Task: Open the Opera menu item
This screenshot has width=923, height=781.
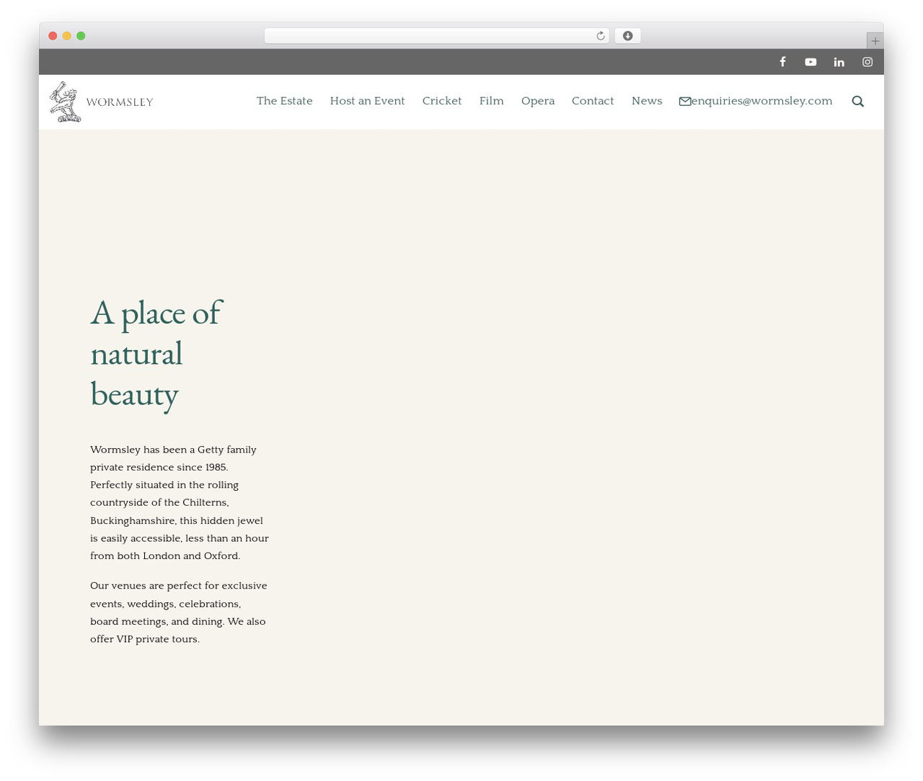Action: pos(538,101)
